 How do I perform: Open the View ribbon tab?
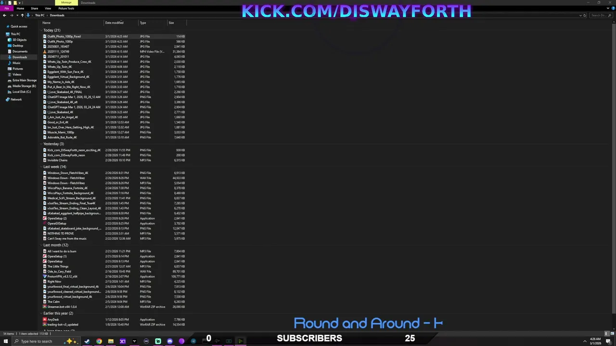pos(48,8)
